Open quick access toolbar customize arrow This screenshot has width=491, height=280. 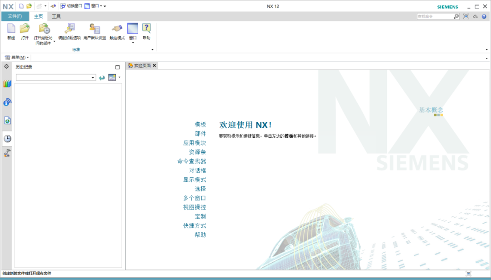[x=105, y=6]
